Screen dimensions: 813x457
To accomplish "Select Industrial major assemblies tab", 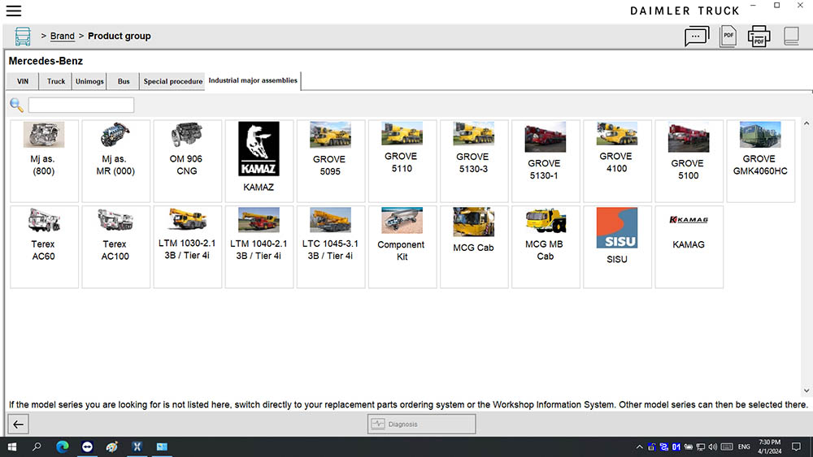I will [x=253, y=80].
